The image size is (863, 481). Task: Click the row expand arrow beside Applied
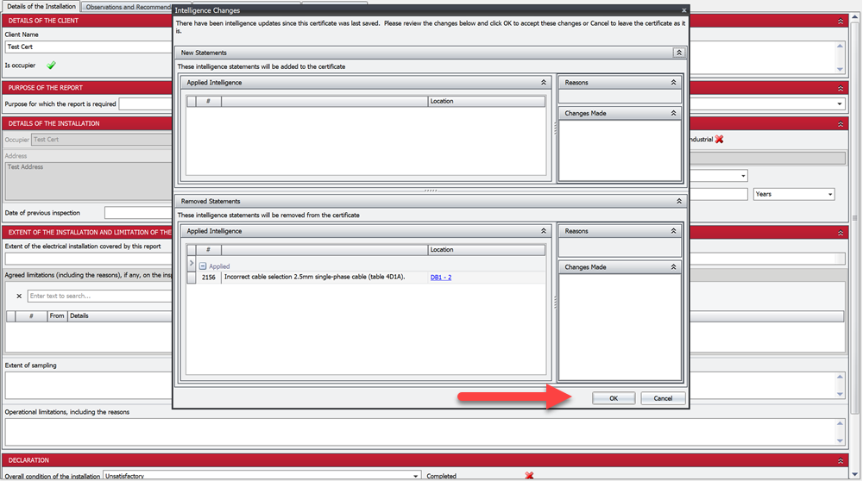click(x=191, y=263)
